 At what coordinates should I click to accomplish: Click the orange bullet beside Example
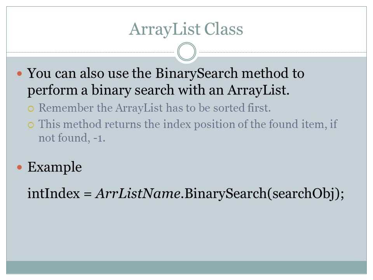[19, 167]
